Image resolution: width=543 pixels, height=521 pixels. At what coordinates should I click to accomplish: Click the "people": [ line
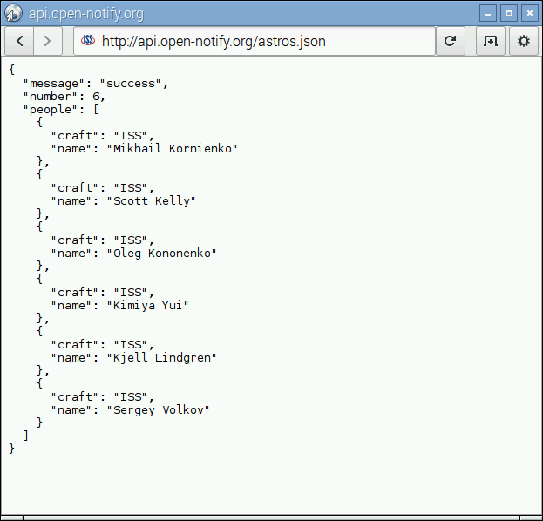[61, 110]
